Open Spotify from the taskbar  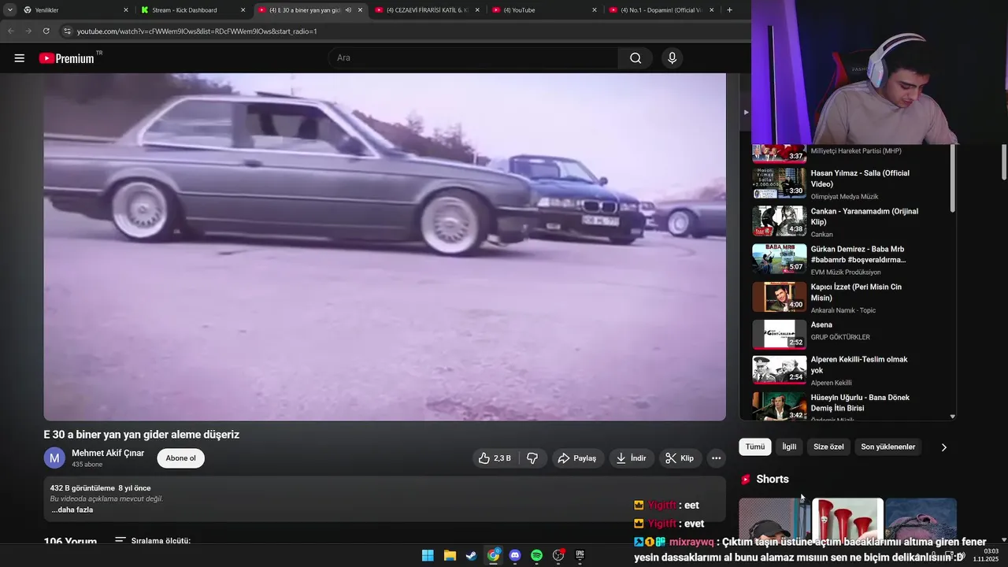pos(536,555)
